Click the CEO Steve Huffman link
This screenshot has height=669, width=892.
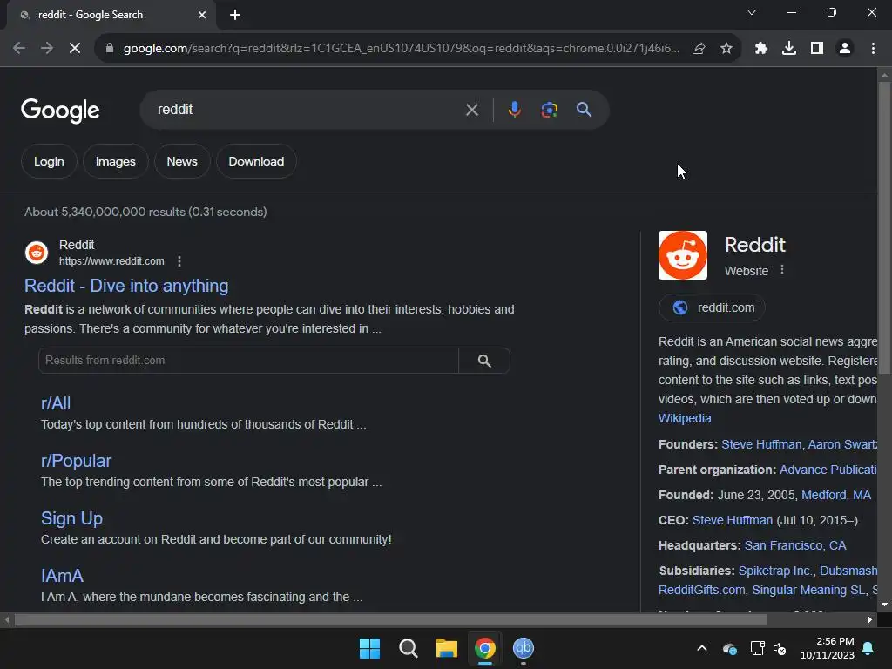point(732,520)
